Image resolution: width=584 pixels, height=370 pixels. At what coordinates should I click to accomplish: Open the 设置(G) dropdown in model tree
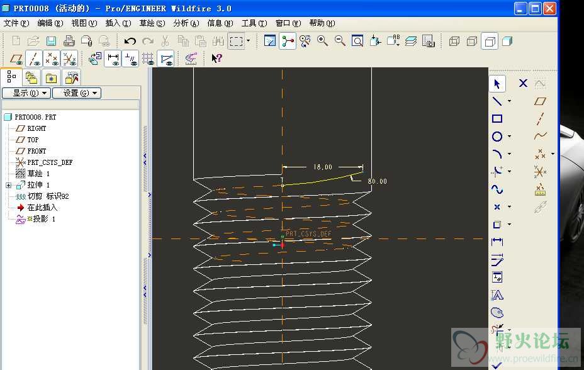point(77,93)
